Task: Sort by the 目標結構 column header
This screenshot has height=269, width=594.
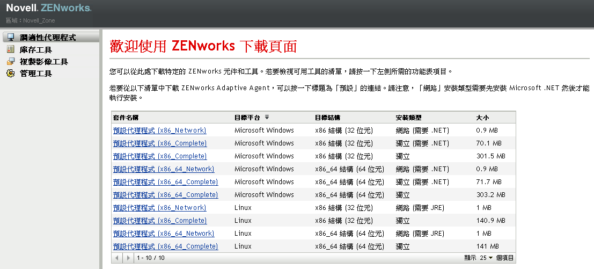Action: coord(327,118)
